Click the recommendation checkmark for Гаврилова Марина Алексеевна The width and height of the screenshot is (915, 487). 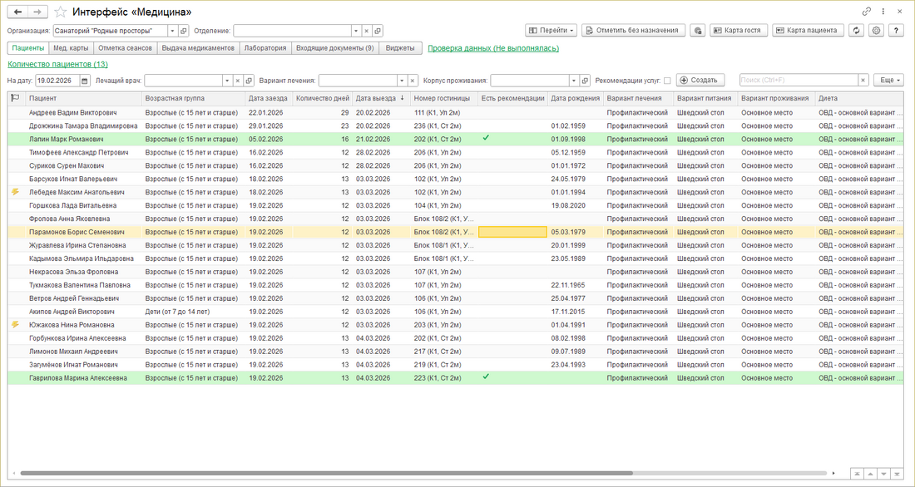click(486, 377)
